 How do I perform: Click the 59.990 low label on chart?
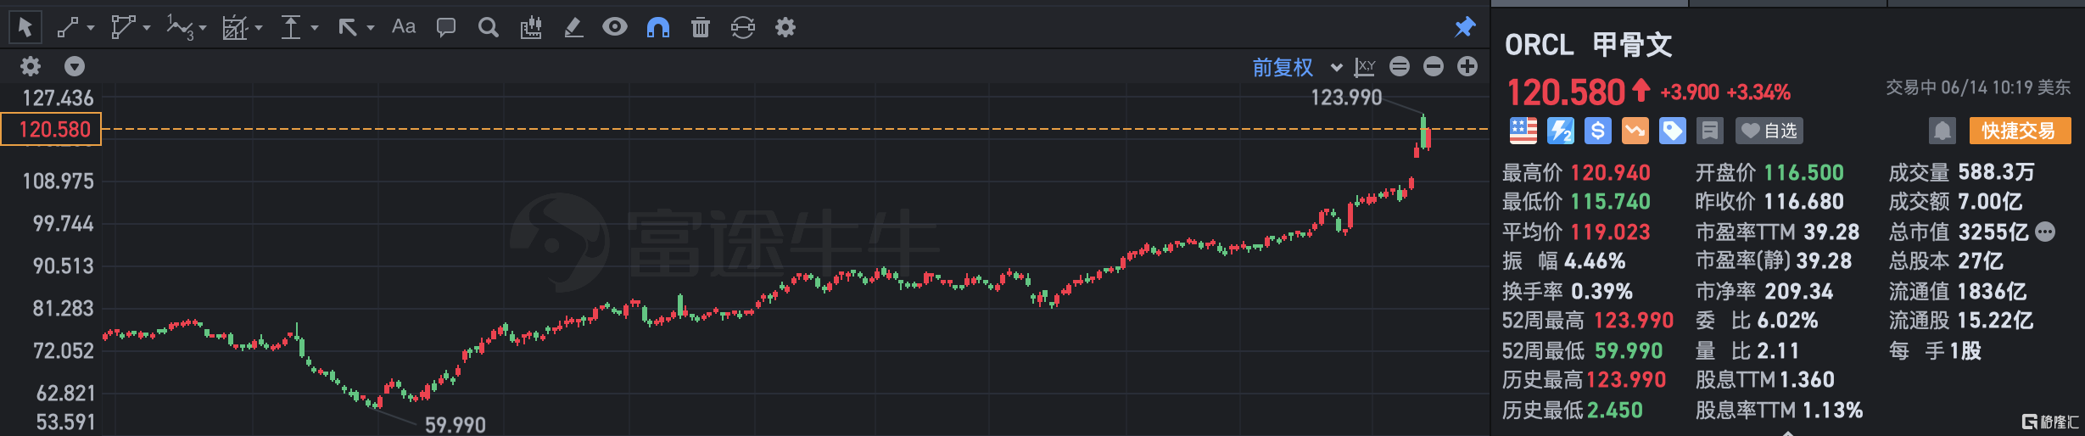[x=456, y=424]
